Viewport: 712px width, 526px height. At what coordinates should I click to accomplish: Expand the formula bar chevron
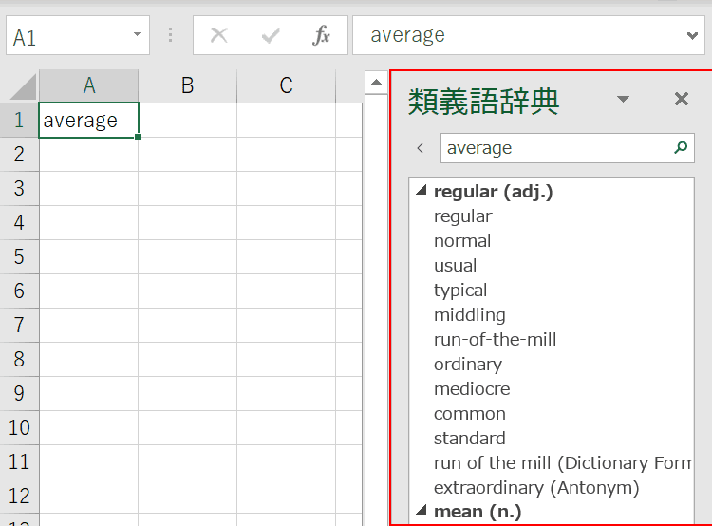click(692, 35)
